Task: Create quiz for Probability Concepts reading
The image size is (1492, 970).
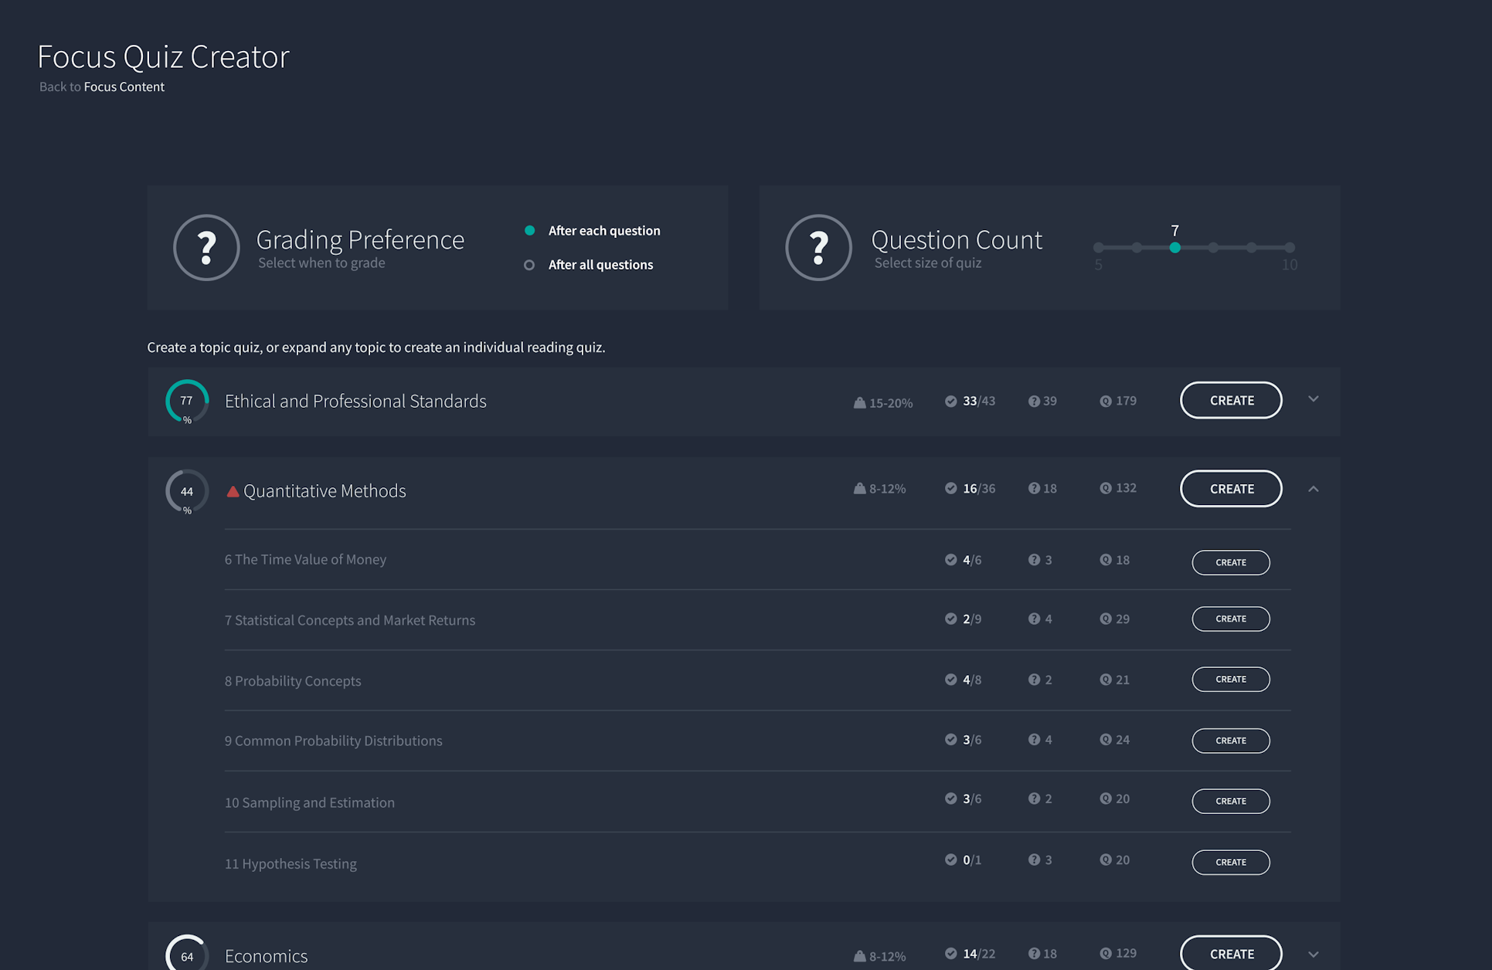Action: (1230, 680)
